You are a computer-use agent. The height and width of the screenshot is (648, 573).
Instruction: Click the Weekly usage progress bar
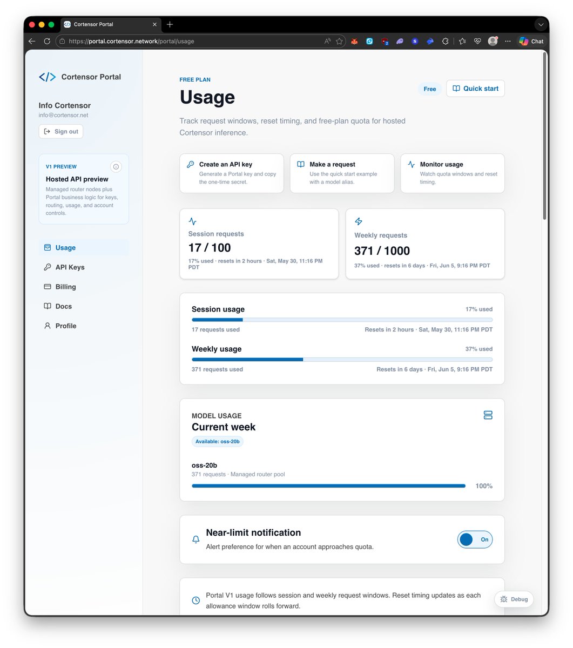pyautogui.click(x=342, y=360)
